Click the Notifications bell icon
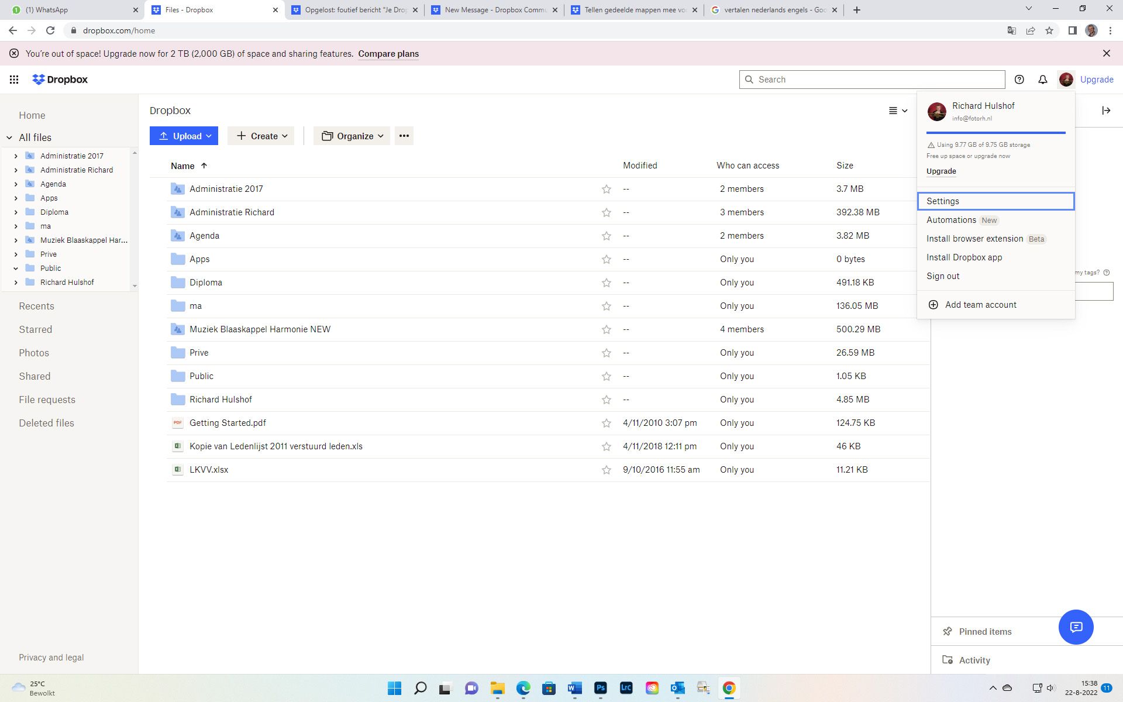The image size is (1123, 702). [1043, 79]
